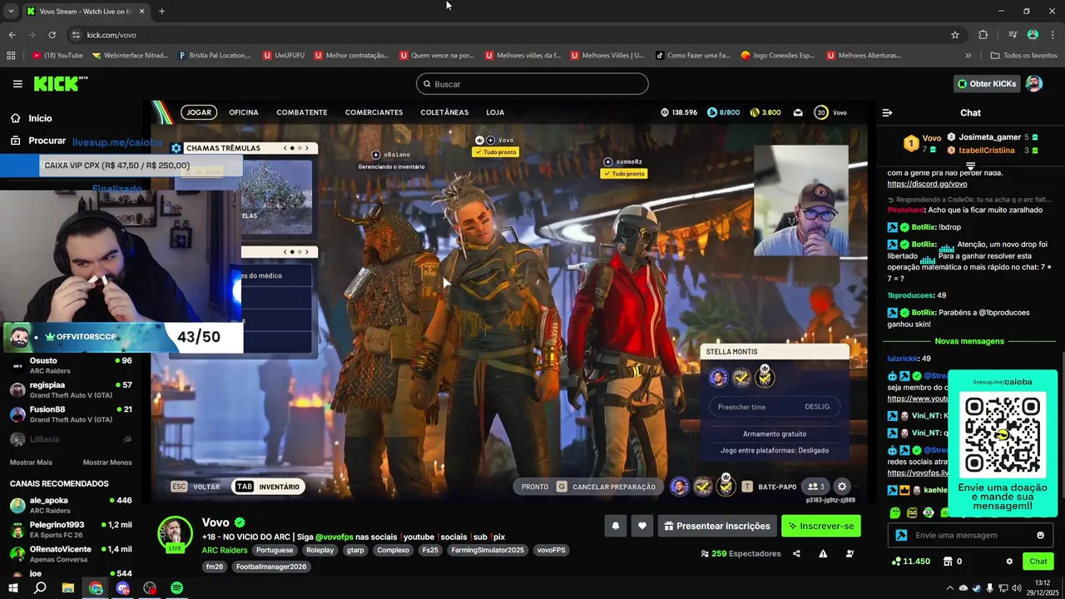
Task: Open followed channel Osusto
Action: coord(71,365)
